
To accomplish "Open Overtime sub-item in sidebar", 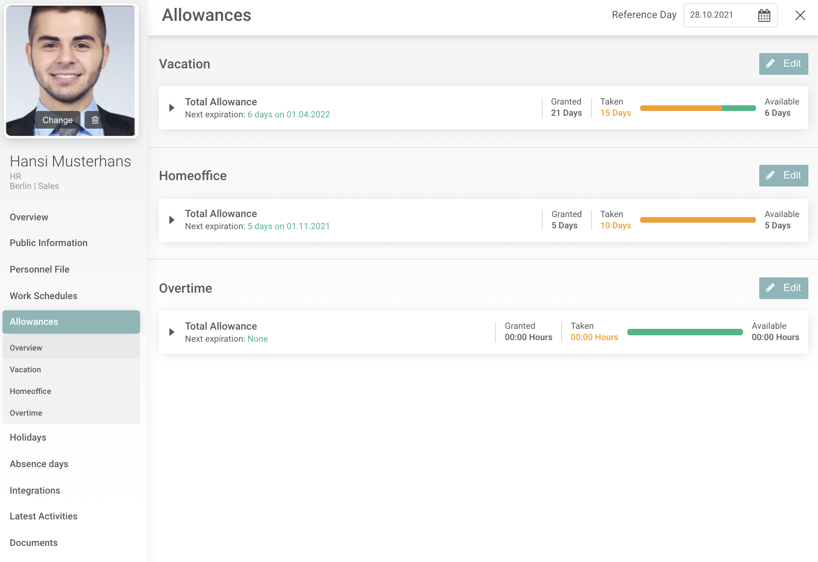I will point(26,413).
